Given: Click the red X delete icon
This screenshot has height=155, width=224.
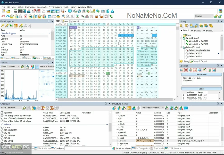Looking at the screenshot, I should pos(25,17).
